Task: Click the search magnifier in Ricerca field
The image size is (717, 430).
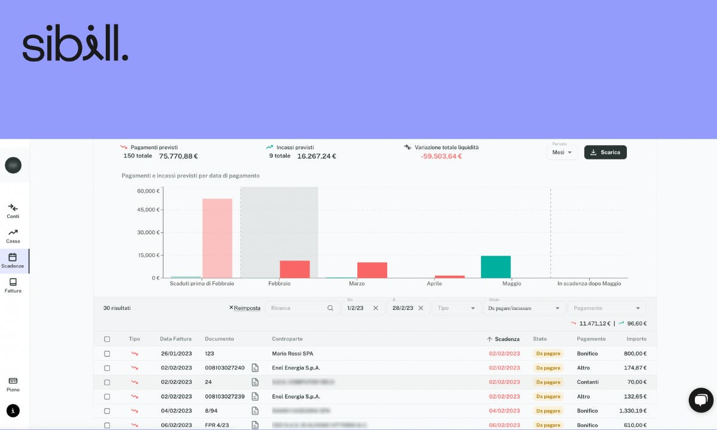Action: 330,308
